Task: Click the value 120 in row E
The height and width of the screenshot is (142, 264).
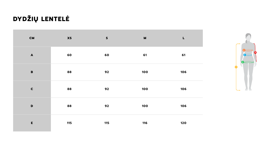Action: coord(183,123)
